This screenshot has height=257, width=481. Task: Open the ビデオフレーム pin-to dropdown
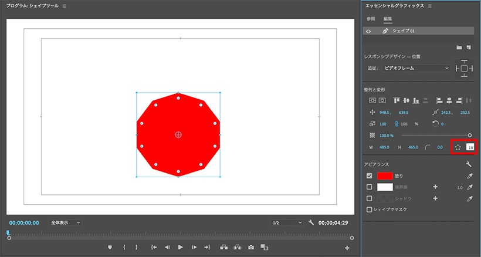click(416, 68)
